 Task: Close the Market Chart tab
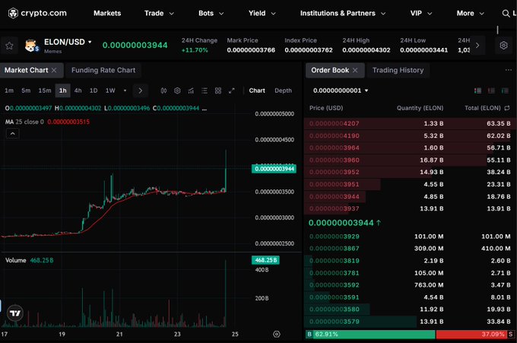(54, 70)
